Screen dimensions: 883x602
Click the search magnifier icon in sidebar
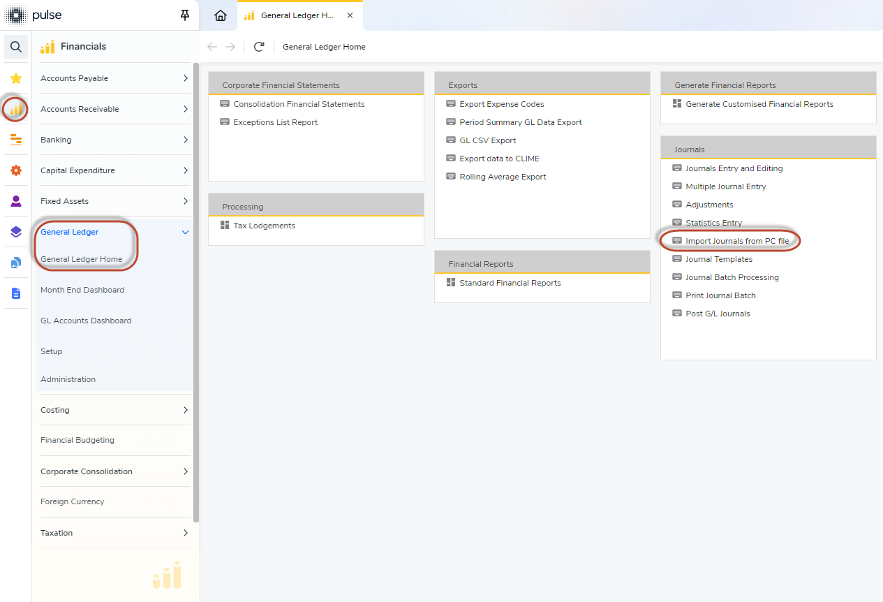[16, 47]
